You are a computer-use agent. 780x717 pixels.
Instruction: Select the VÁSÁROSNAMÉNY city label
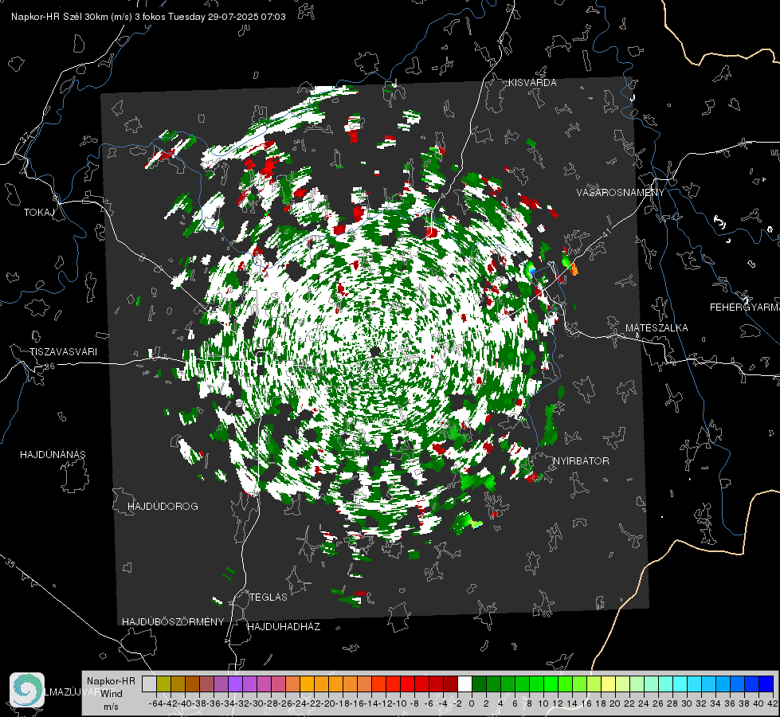(x=621, y=193)
